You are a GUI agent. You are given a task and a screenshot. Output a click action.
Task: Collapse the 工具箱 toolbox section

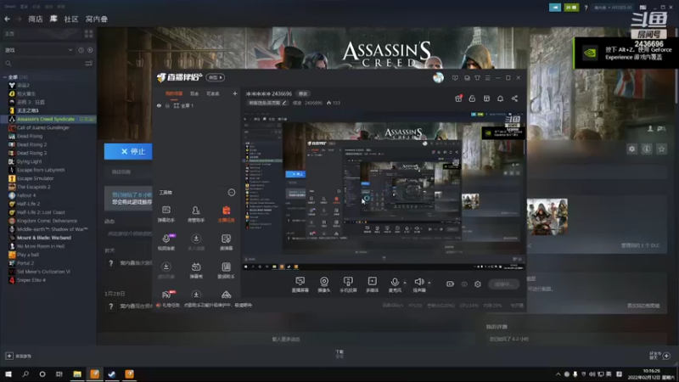[232, 193]
